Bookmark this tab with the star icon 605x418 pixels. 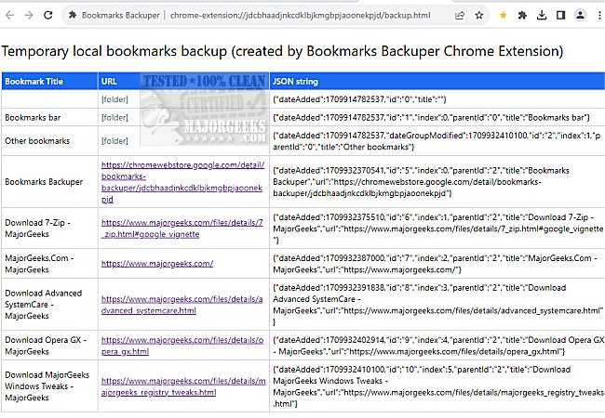point(479,16)
